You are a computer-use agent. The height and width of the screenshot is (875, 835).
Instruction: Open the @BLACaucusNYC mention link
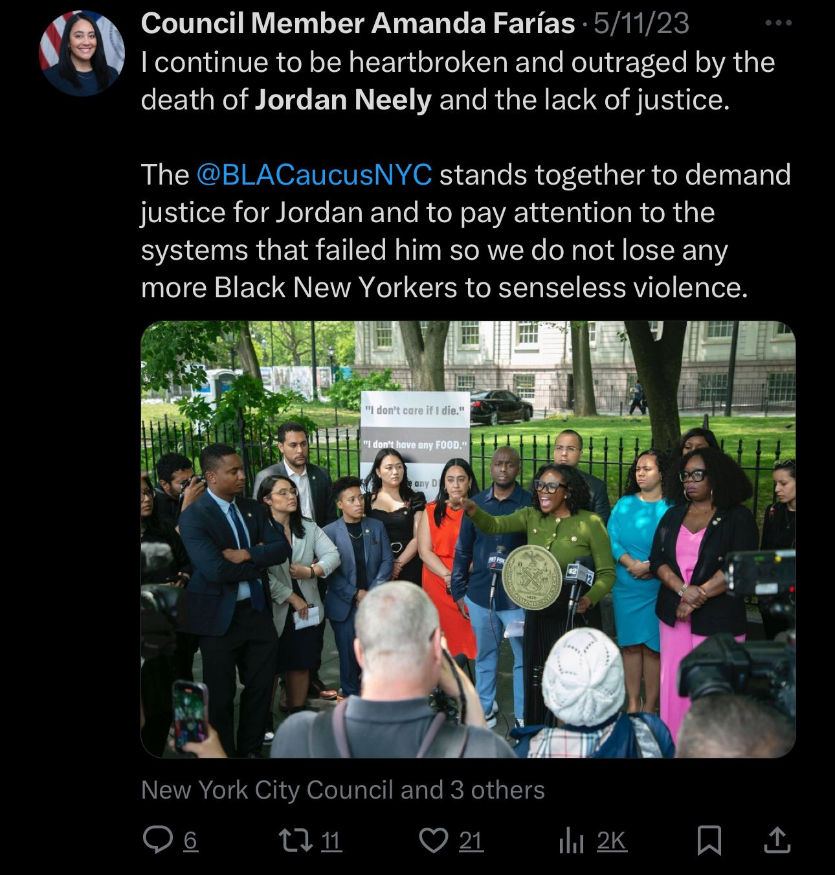click(314, 175)
